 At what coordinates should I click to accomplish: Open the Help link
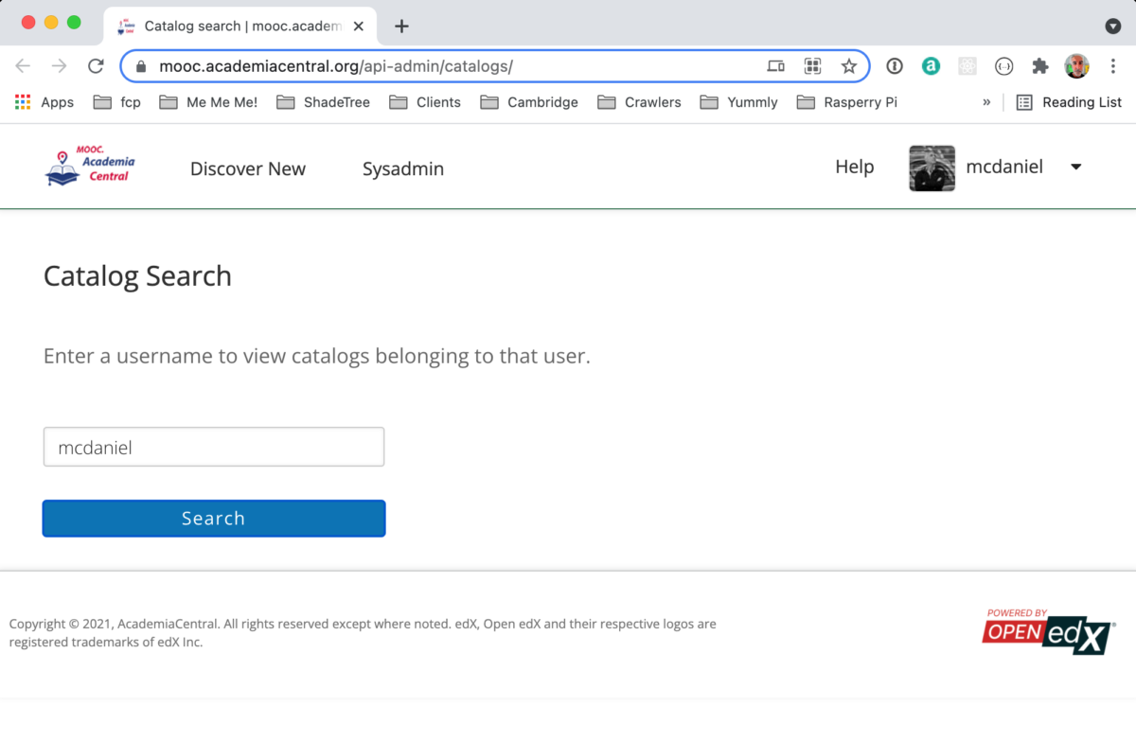pyautogui.click(x=854, y=167)
